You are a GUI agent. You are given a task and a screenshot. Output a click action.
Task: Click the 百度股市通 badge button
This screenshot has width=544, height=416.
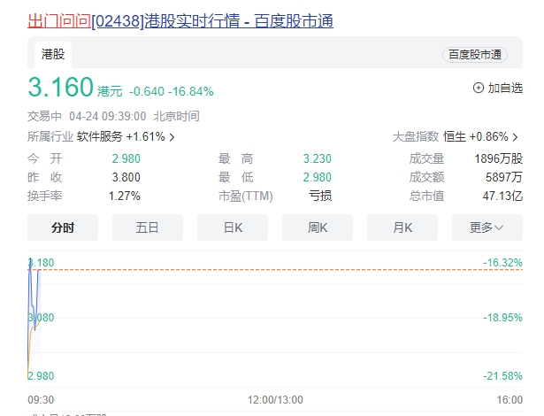tap(475, 55)
